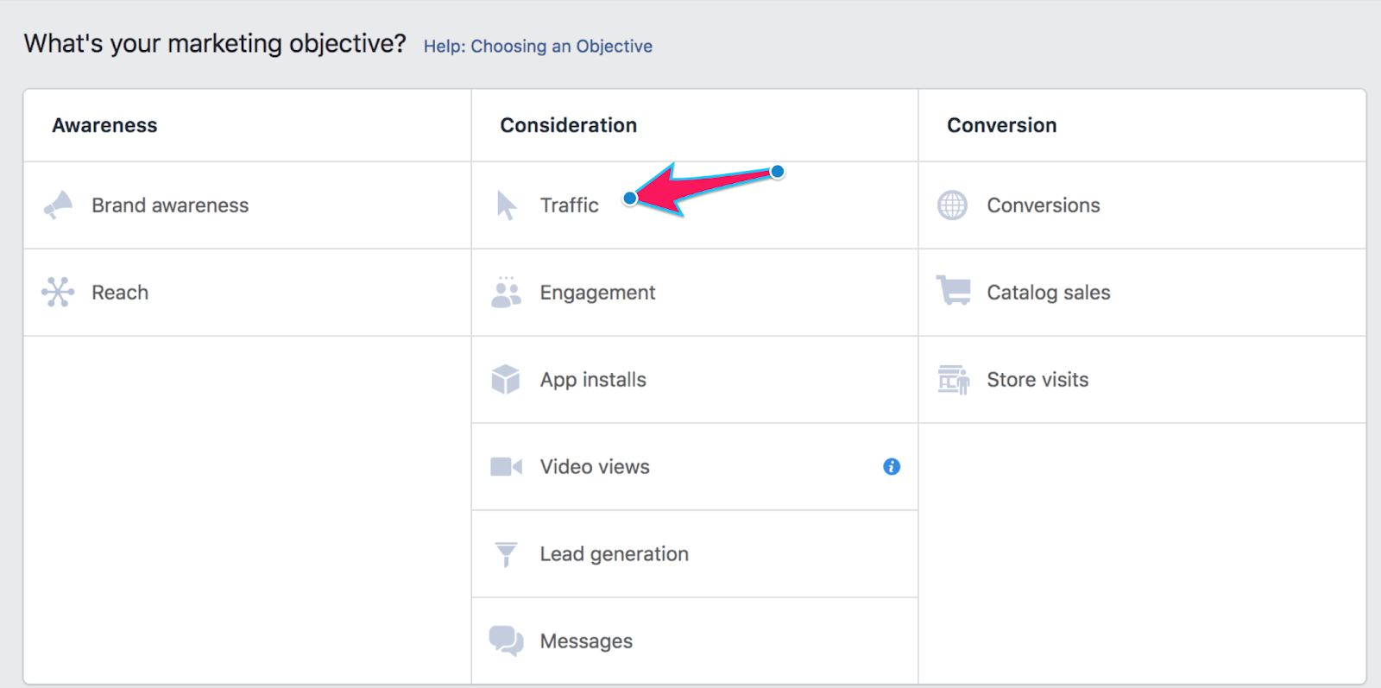Click the Traffic cursor icon
Screen dimensions: 1381x688
point(507,205)
